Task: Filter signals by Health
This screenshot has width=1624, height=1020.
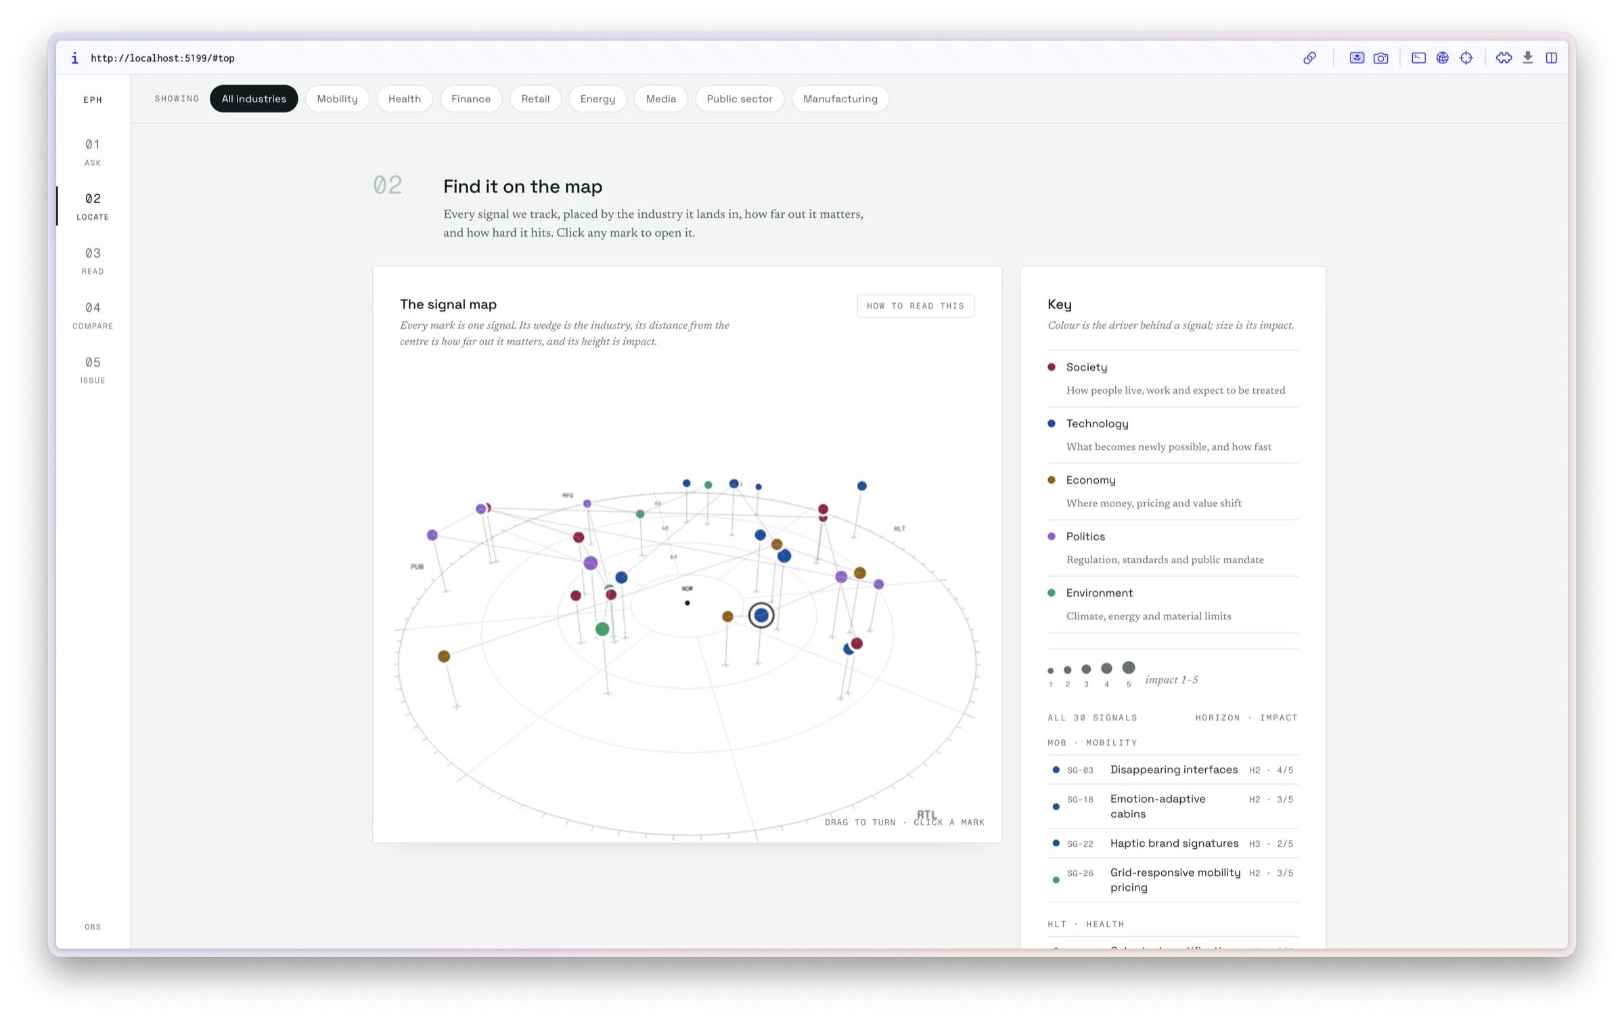Action: tap(405, 99)
